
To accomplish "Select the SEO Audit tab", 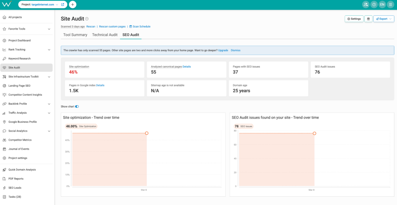I will click(x=131, y=35).
